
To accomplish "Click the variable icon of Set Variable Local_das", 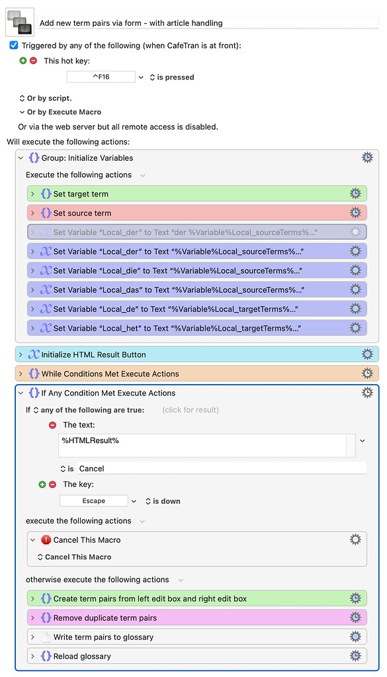I will tap(46, 290).
